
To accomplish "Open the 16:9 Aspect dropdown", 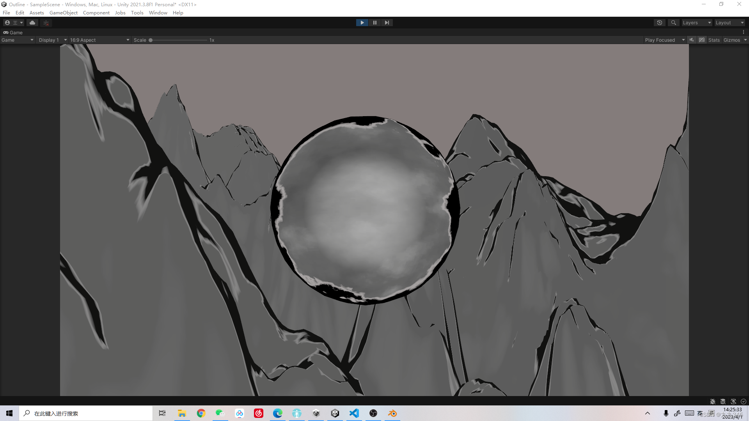I will coord(99,40).
